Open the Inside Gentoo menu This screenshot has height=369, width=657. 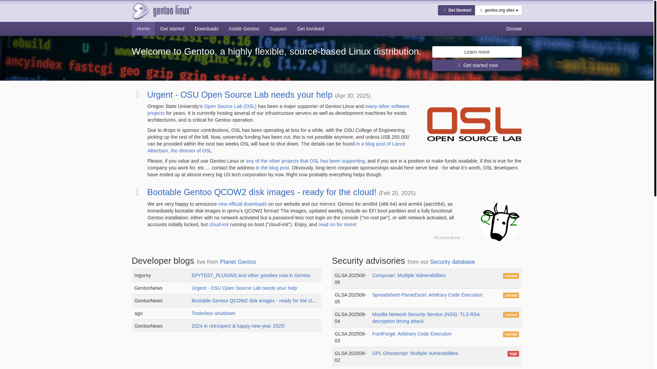coord(244,29)
